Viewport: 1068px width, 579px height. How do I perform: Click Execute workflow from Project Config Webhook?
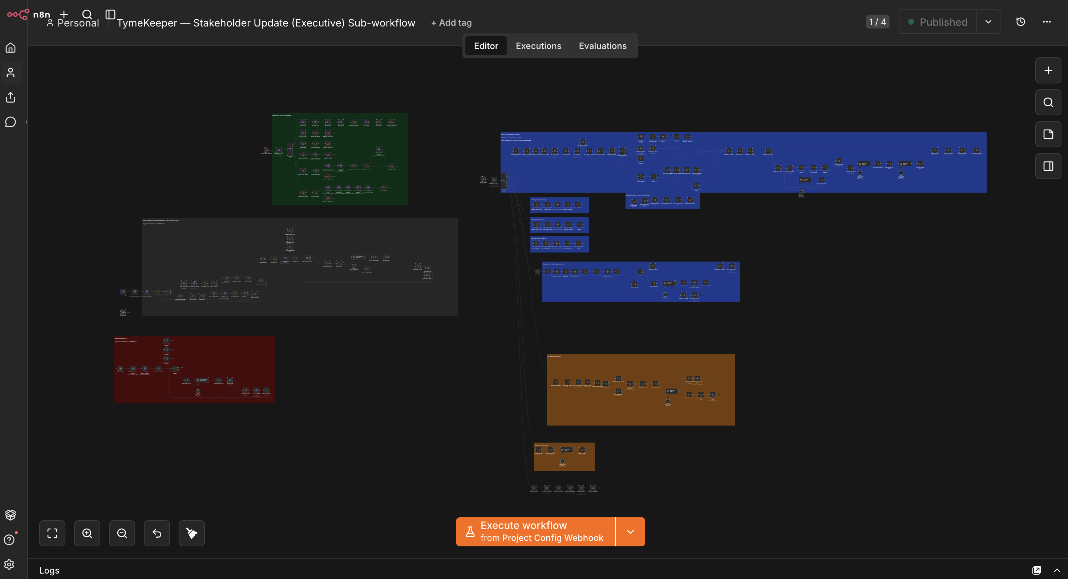(535, 531)
